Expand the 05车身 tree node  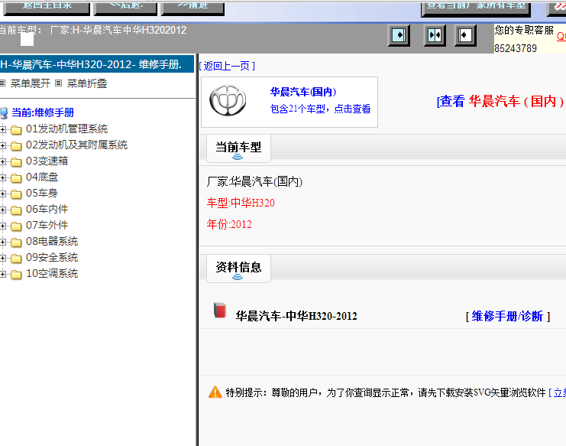pyautogui.click(x=3, y=194)
